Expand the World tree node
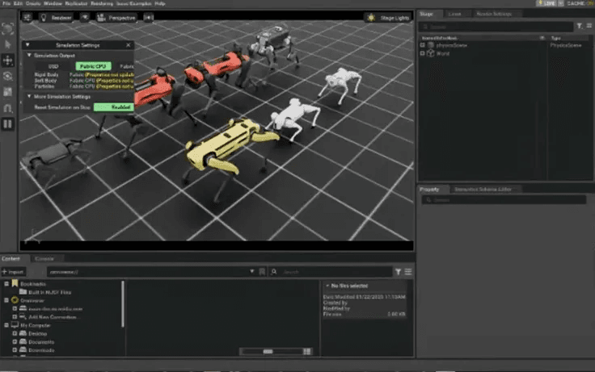 422,52
